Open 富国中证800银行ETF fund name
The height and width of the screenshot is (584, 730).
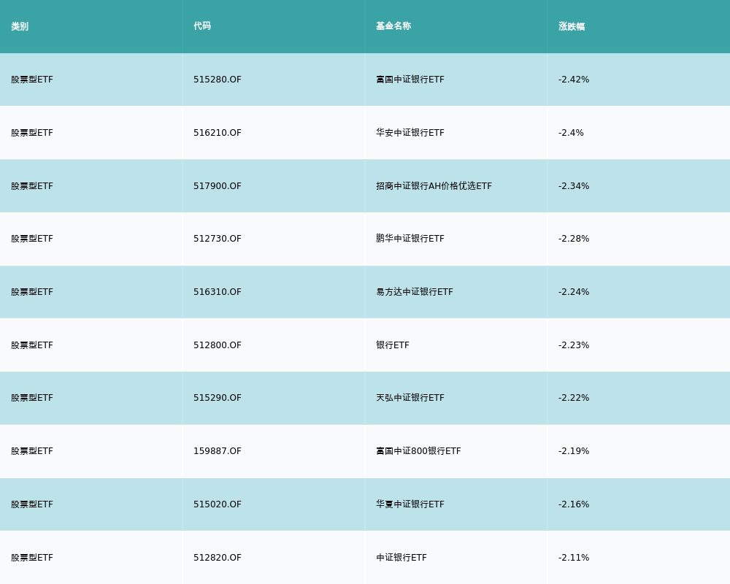tap(418, 451)
